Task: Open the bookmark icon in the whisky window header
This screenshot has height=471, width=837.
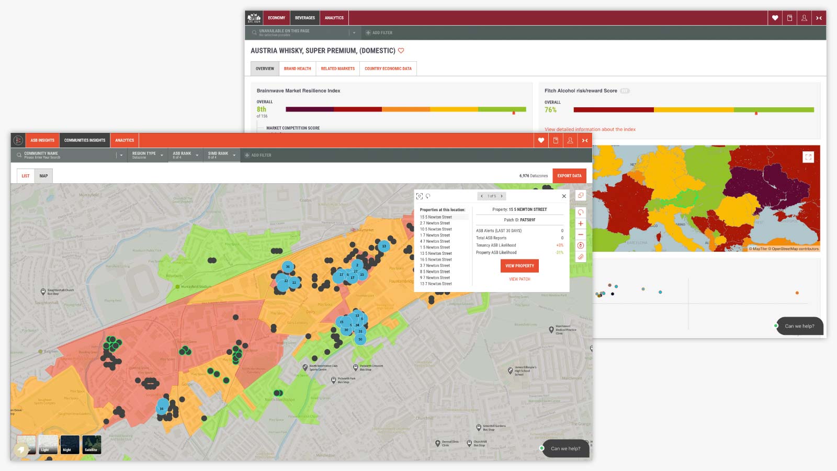Action: click(790, 18)
